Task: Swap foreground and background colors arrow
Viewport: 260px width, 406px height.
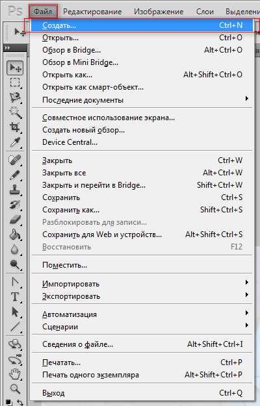Action: click(19, 402)
